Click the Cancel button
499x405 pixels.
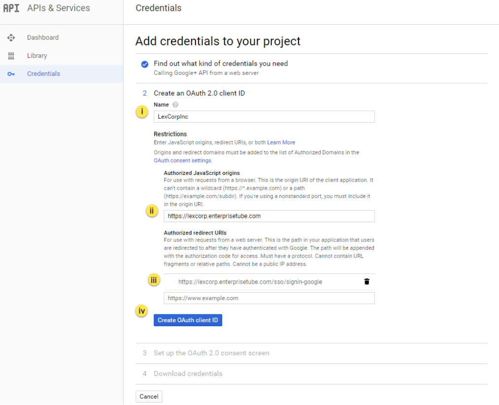click(x=149, y=397)
